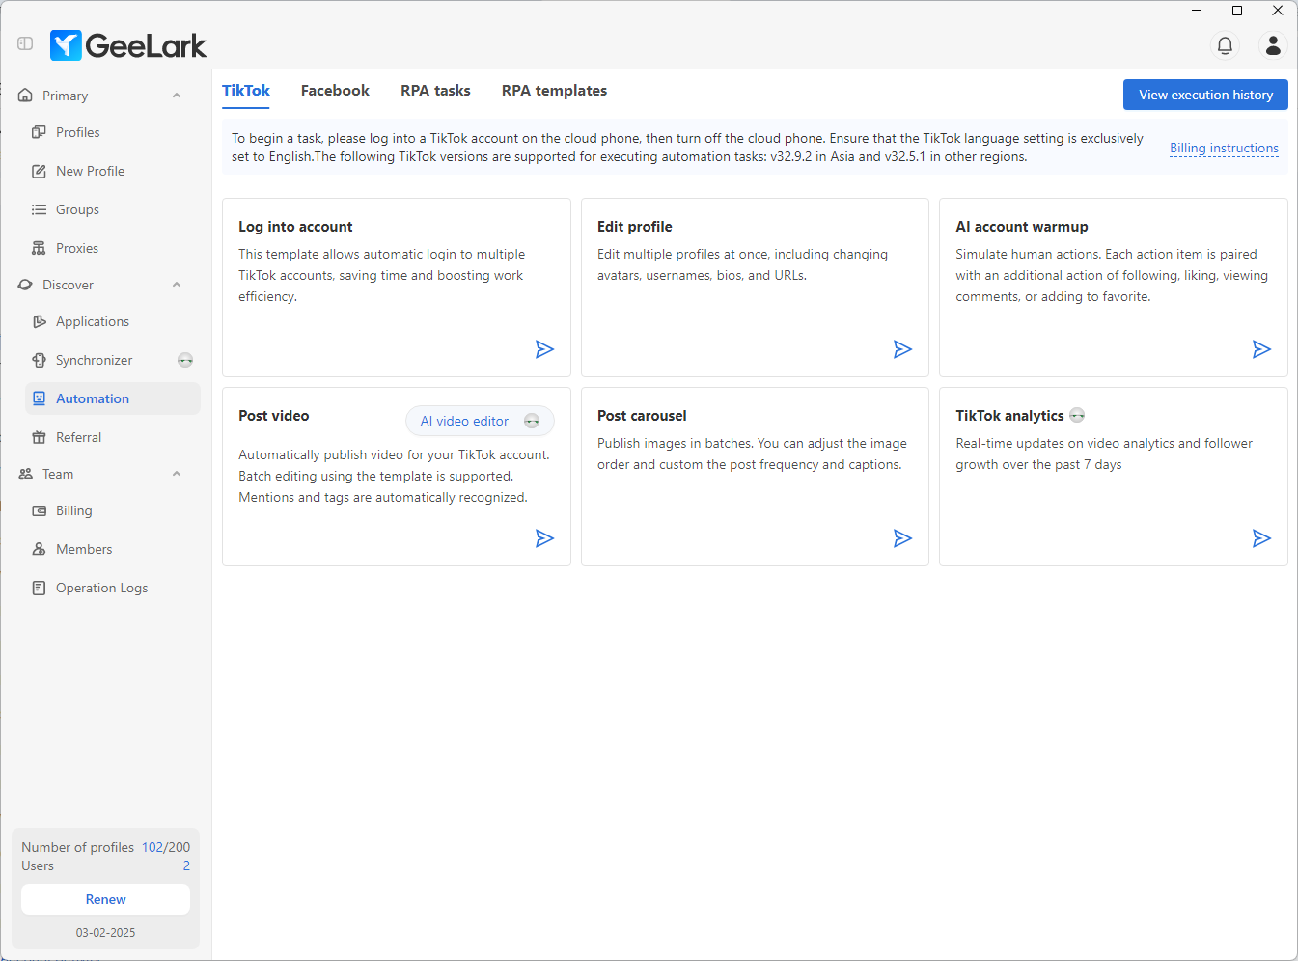The height and width of the screenshot is (961, 1298).
Task: Click the Profiles icon in the sidebar
Action: pyautogui.click(x=39, y=132)
